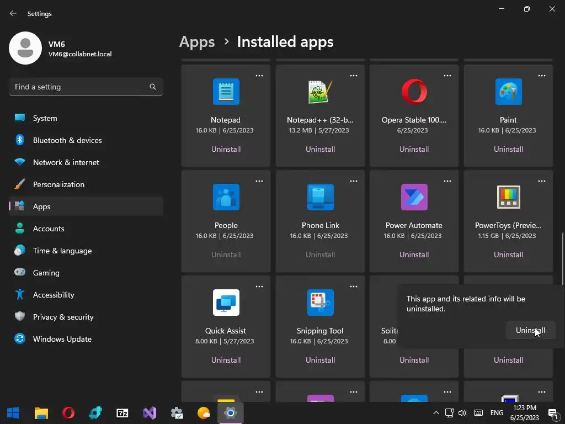This screenshot has height=424, width=565.
Task: Uninstall PowerToys (Preview)
Action: (x=508, y=255)
